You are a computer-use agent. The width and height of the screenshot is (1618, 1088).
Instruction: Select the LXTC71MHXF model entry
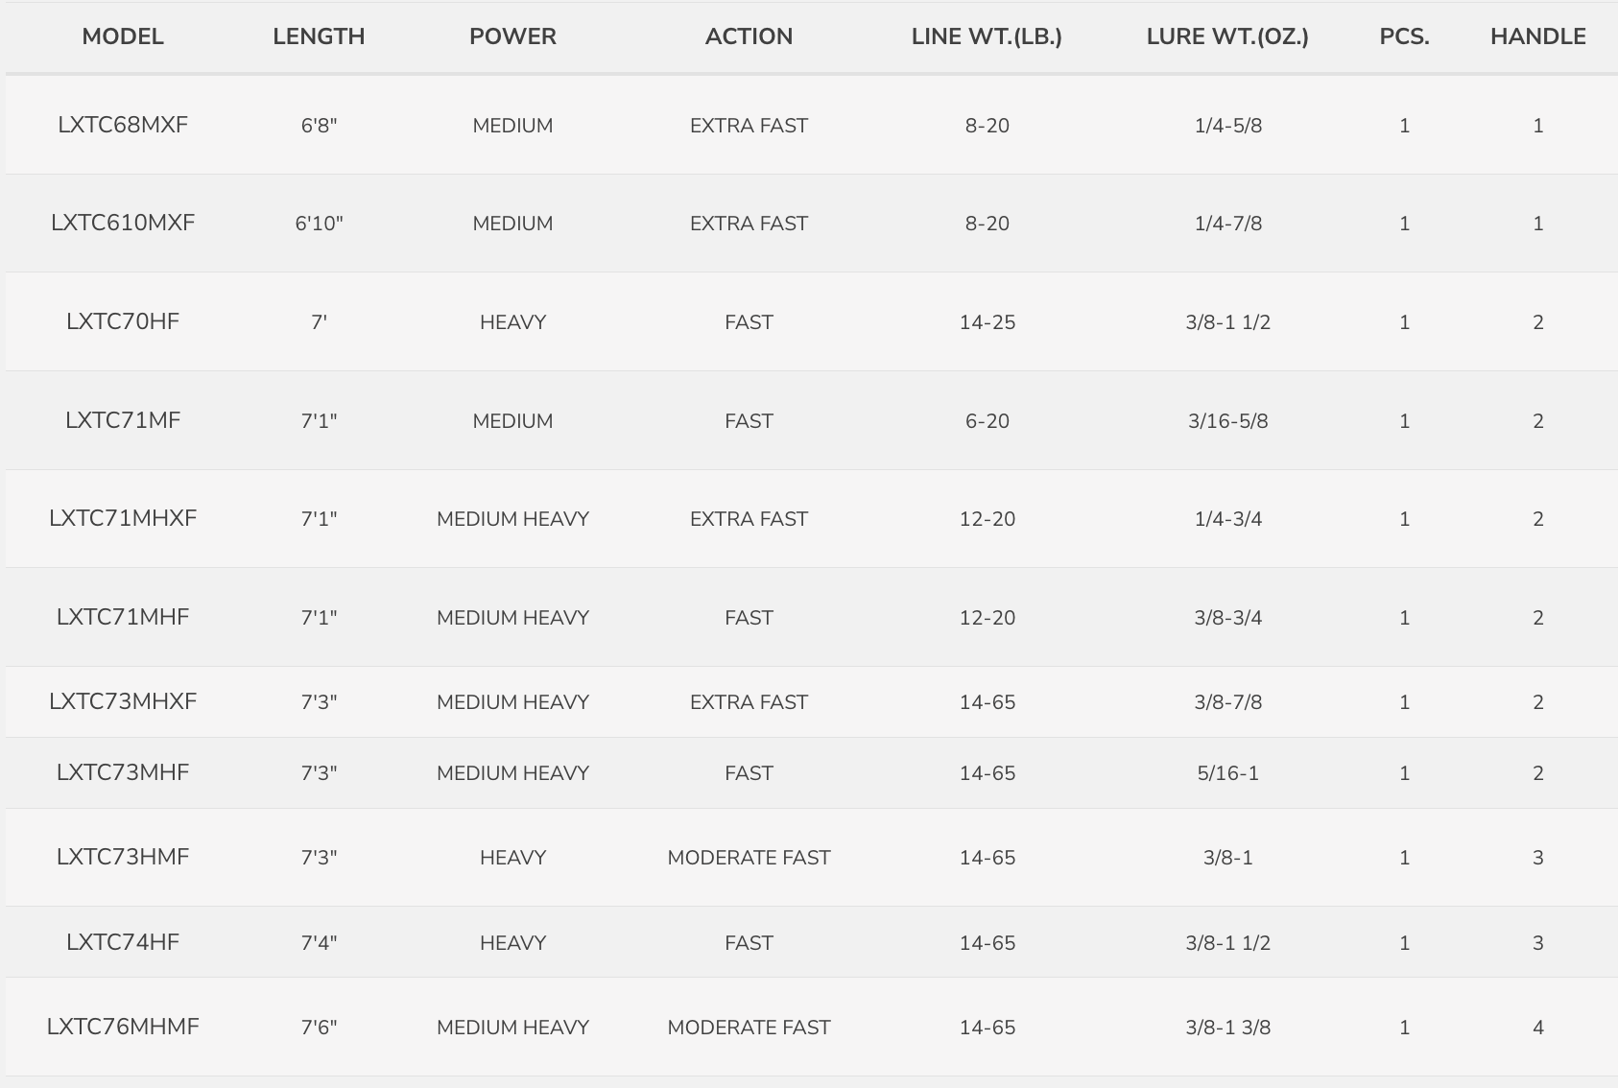pyautogui.click(x=123, y=518)
